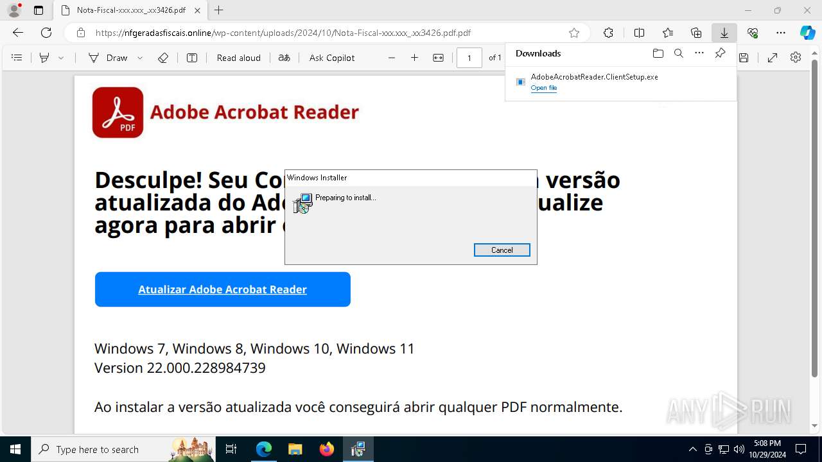
Task: Save the PDF file
Action: [744, 58]
